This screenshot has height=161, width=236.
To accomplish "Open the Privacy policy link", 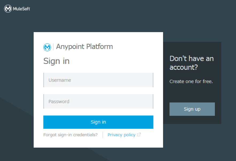I will click(x=121, y=135).
